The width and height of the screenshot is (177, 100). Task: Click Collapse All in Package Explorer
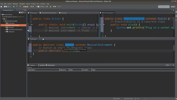point(20,12)
